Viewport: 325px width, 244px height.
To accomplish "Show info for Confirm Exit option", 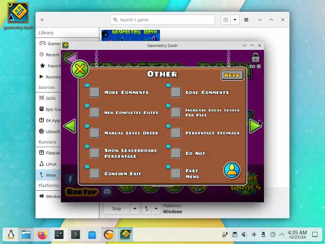I will (87, 166).
